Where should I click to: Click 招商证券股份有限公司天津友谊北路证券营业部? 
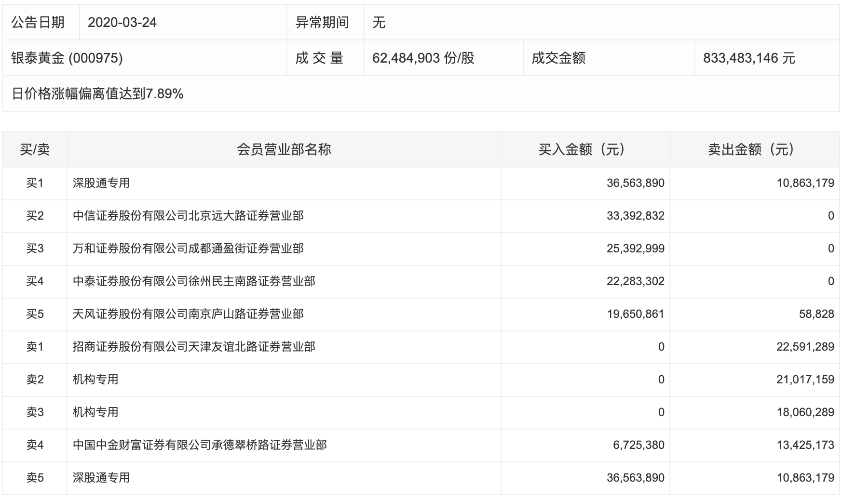pyautogui.click(x=194, y=347)
